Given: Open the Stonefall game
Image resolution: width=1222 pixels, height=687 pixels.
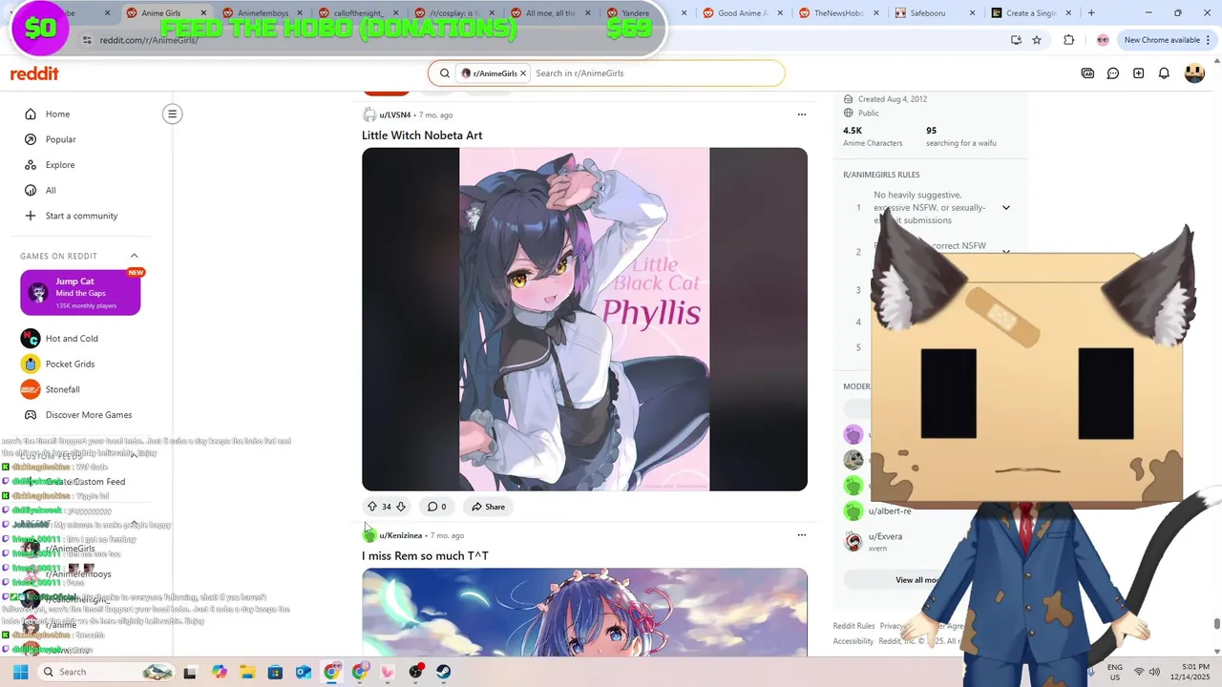Looking at the screenshot, I should pyautogui.click(x=62, y=389).
